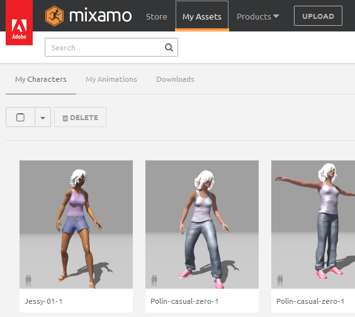Switch to the Downloads tab
The width and height of the screenshot is (355, 317).
[175, 79]
